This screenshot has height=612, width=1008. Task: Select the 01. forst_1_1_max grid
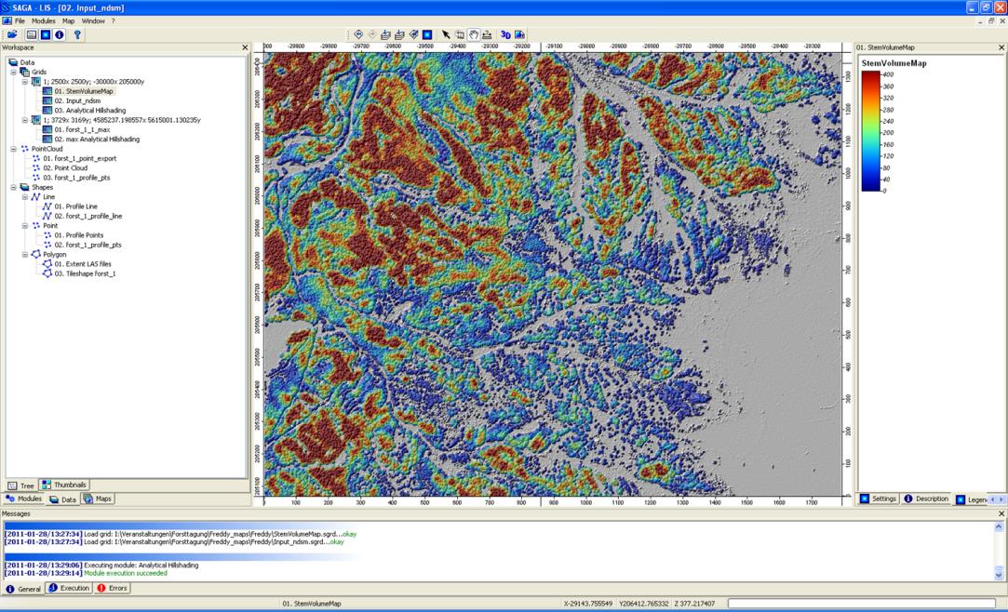[82, 129]
